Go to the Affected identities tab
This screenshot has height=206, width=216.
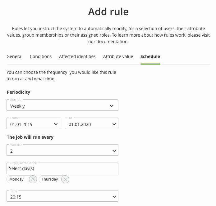[77, 56]
